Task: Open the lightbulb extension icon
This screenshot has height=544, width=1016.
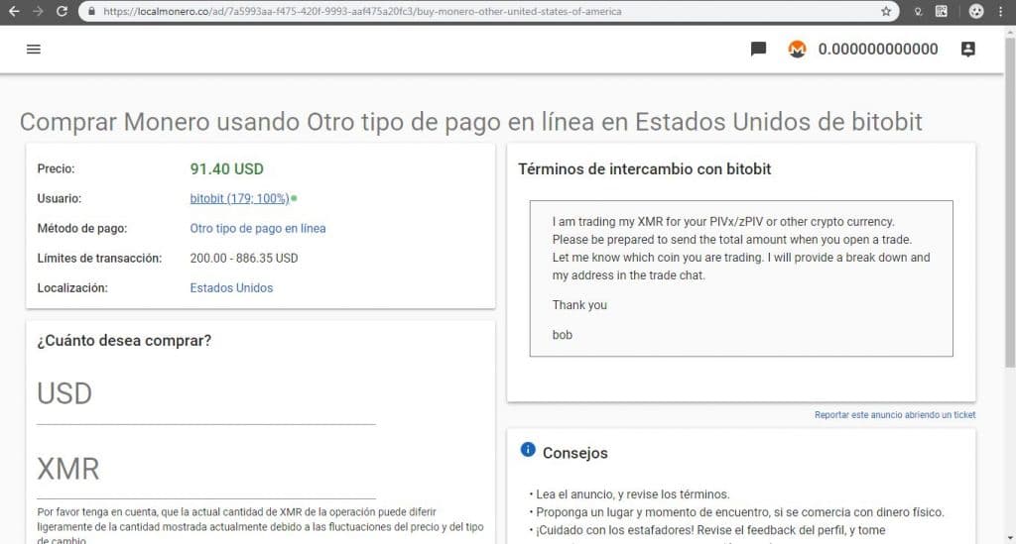Action: pyautogui.click(x=918, y=11)
